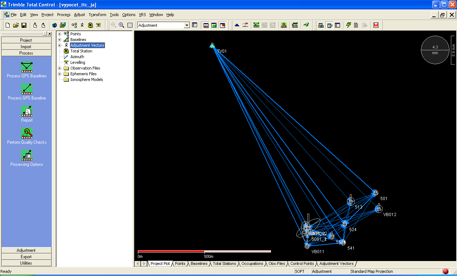
Task: Click the Utilities panel button
Action: coord(26,263)
